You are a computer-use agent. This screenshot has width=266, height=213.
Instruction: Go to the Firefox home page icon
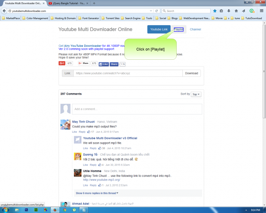pyautogui.click(x=236, y=11)
